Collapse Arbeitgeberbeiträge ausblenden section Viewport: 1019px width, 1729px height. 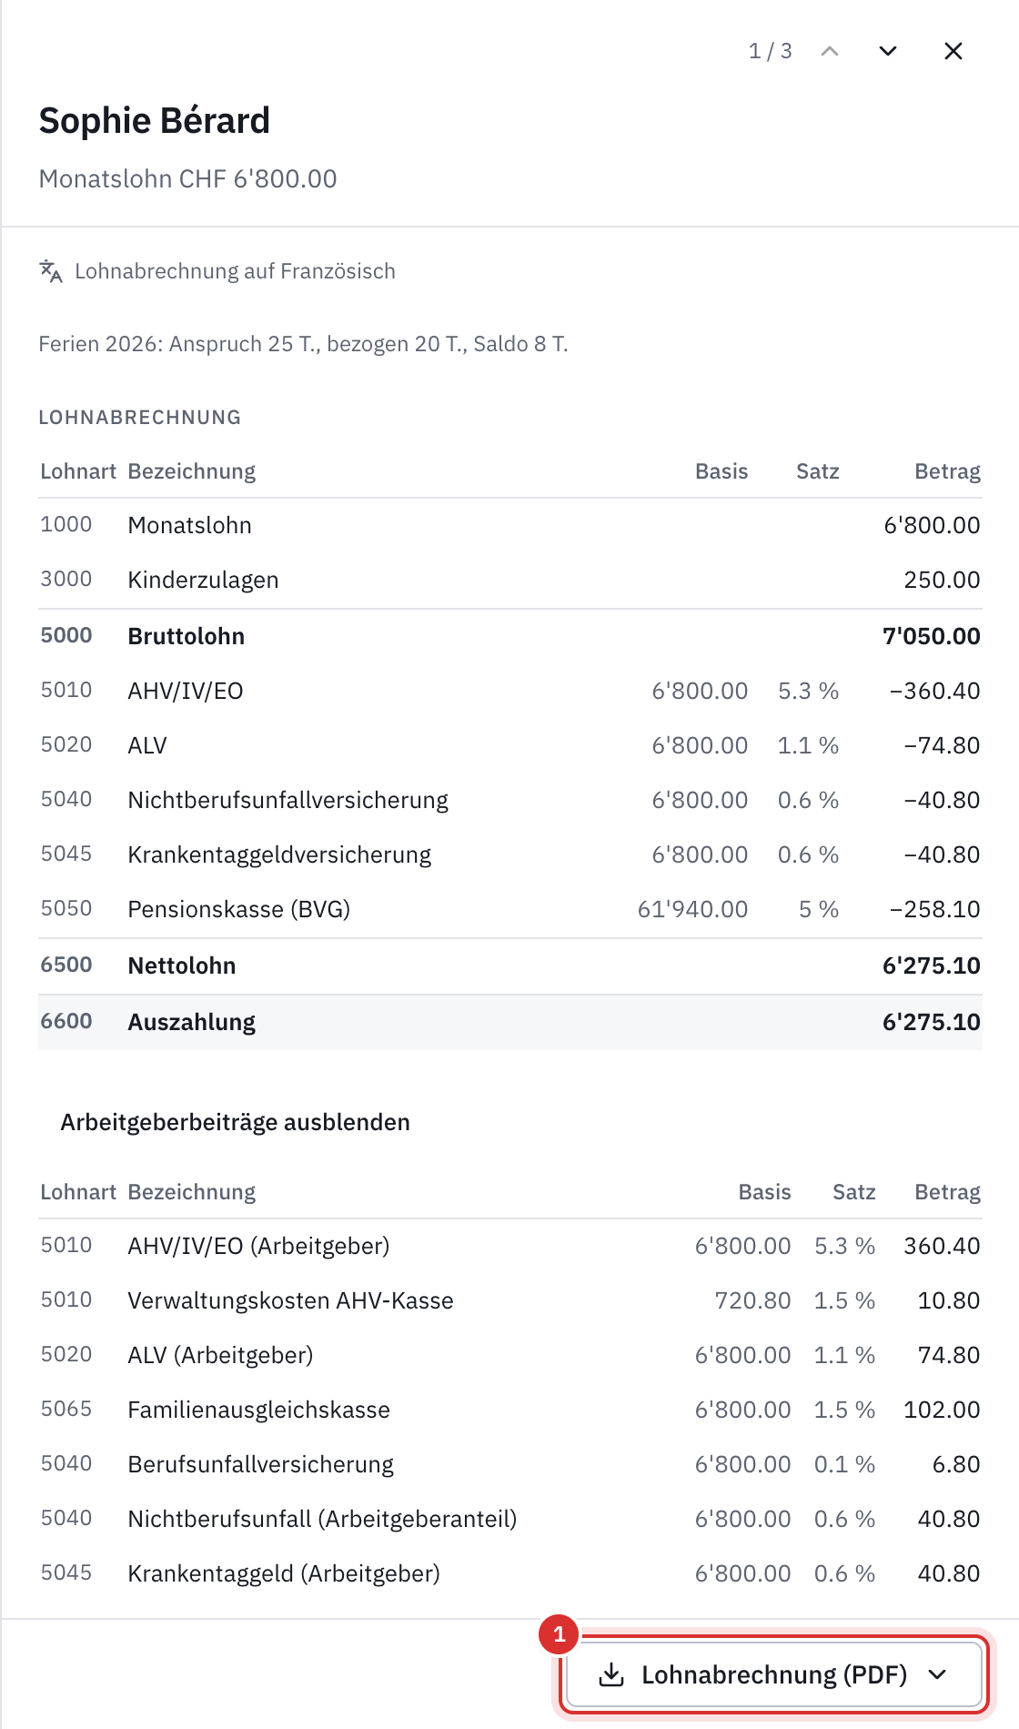tap(235, 1122)
